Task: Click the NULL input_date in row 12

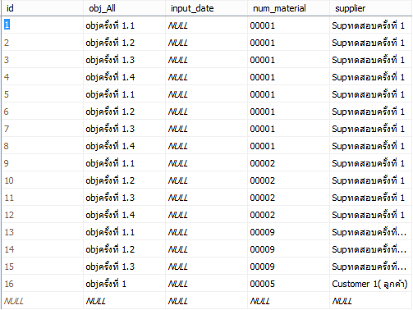Action: (207, 215)
